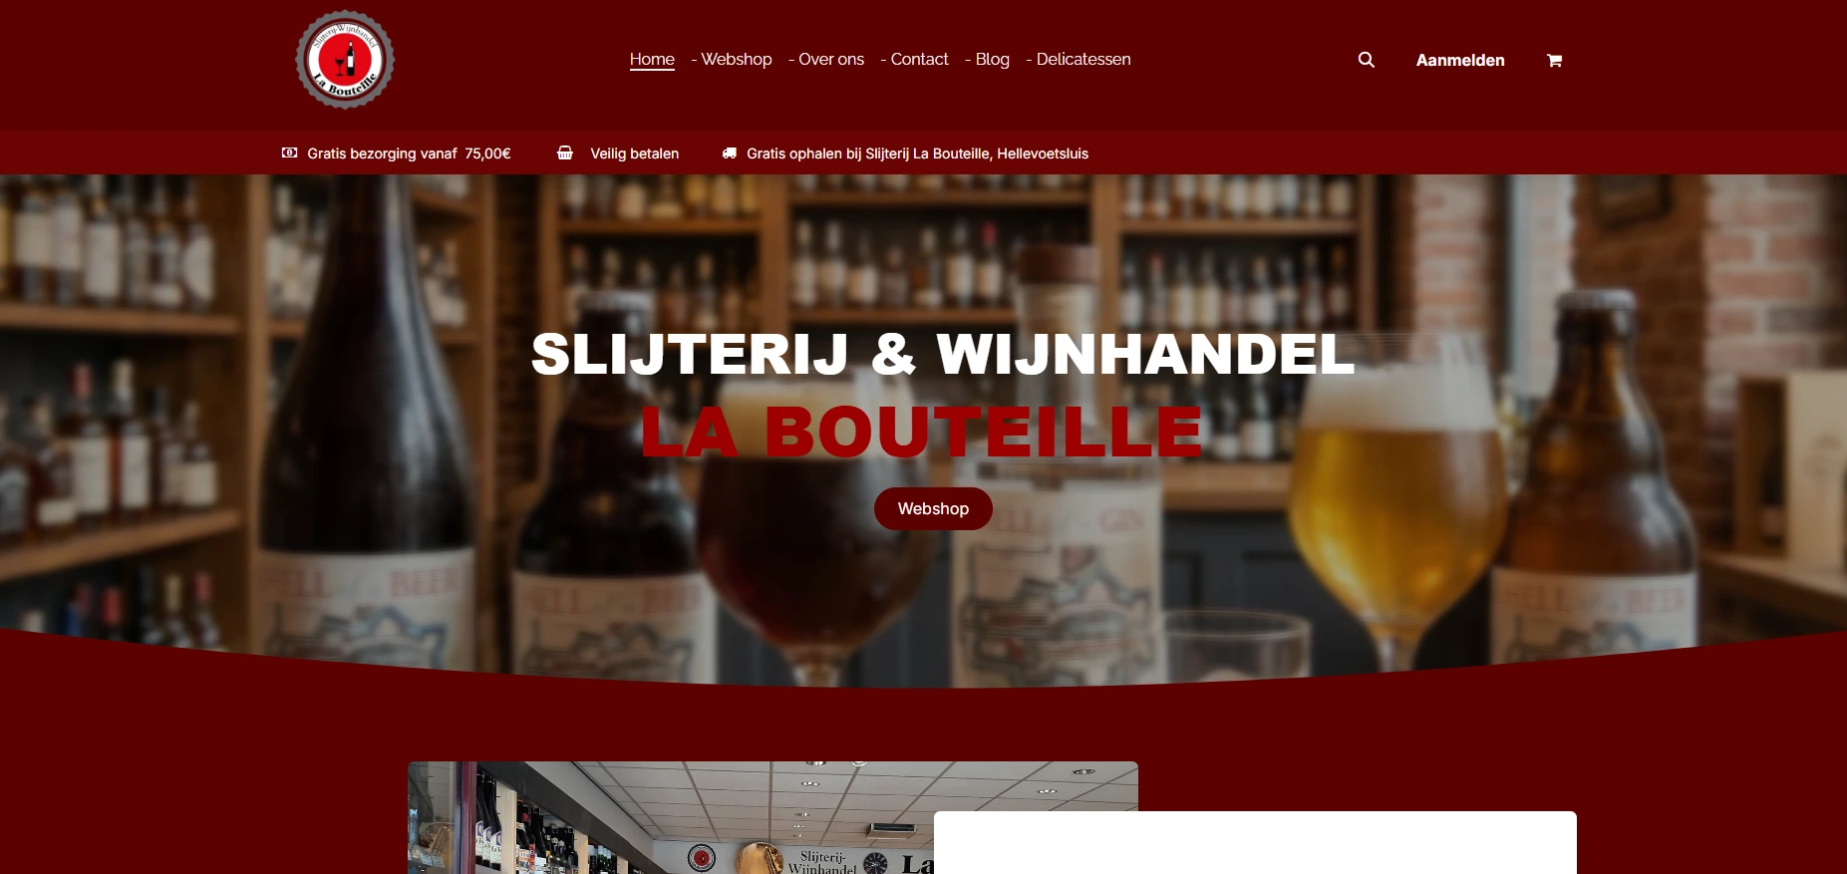
Task: Click the delivery truck icon beside Gratis ophalen
Action: point(730,152)
